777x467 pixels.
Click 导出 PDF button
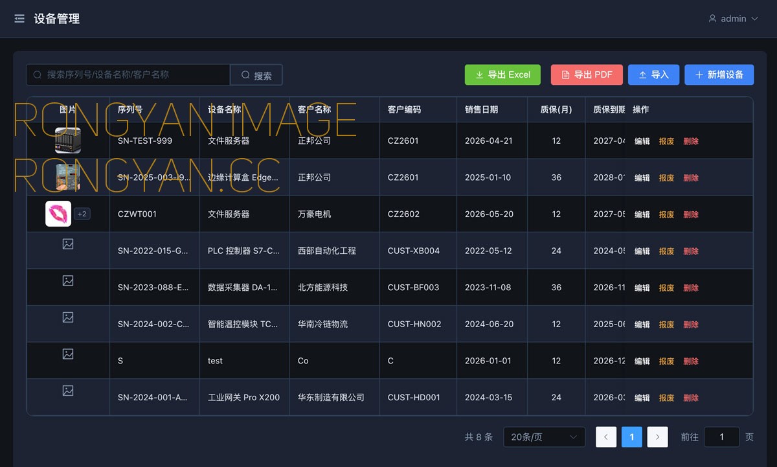tap(587, 74)
